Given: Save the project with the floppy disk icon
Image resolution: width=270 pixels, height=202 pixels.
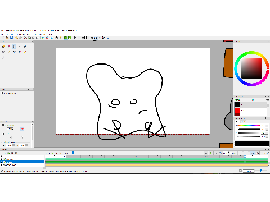Looking at the screenshot, I should point(11,38).
